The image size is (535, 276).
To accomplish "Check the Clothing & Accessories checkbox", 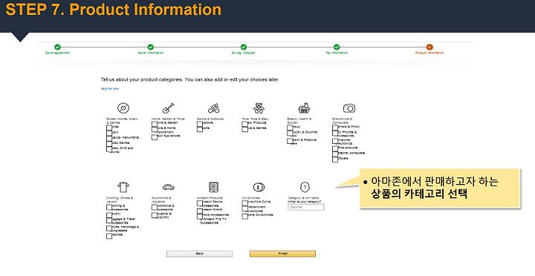I will (109, 207).
